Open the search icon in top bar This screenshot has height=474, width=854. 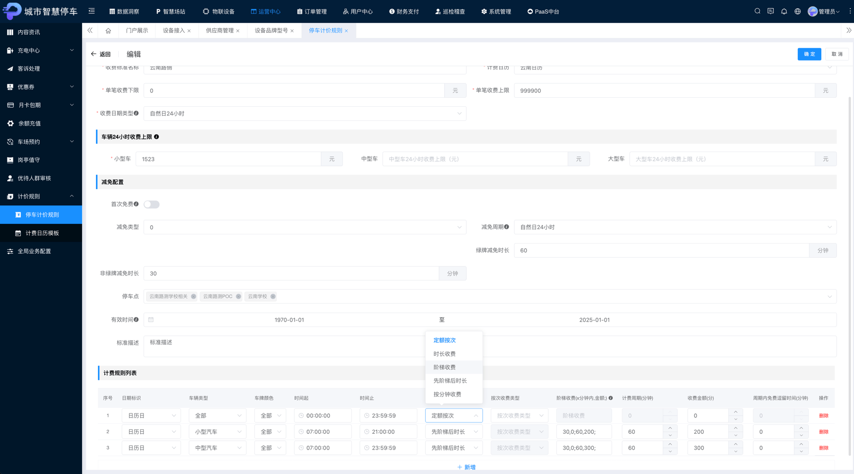(757, 11)
